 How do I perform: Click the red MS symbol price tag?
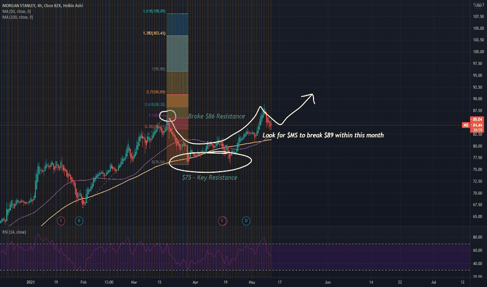465,125
